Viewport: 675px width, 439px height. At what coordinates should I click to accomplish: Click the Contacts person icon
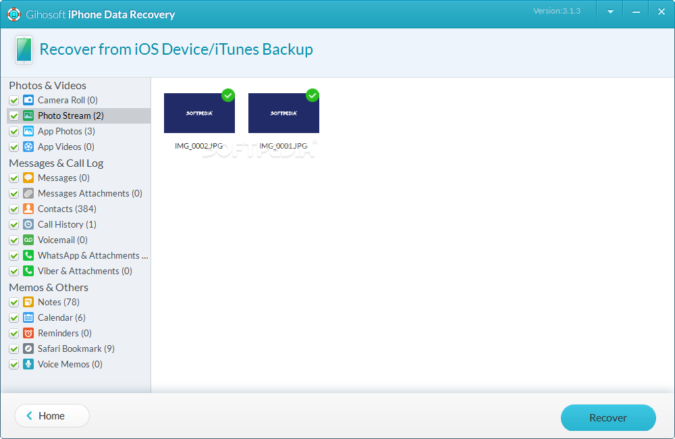pyautogui.click(x=28, y=209)
